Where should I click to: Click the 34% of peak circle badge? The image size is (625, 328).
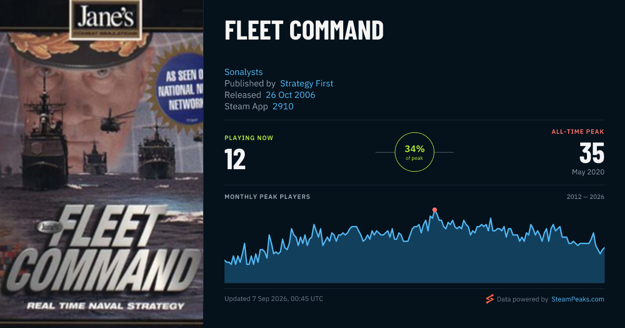pyautogui.click(x=415, y=152)
